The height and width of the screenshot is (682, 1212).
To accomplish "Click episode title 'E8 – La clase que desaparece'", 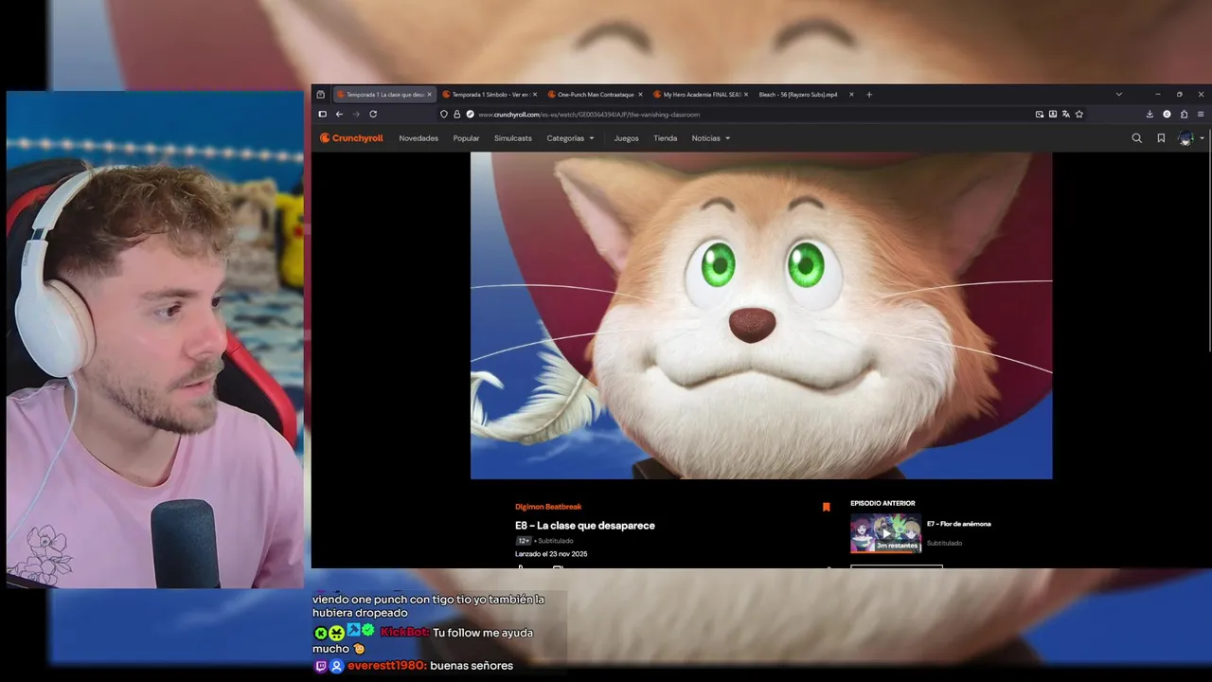I will point(585,525).
